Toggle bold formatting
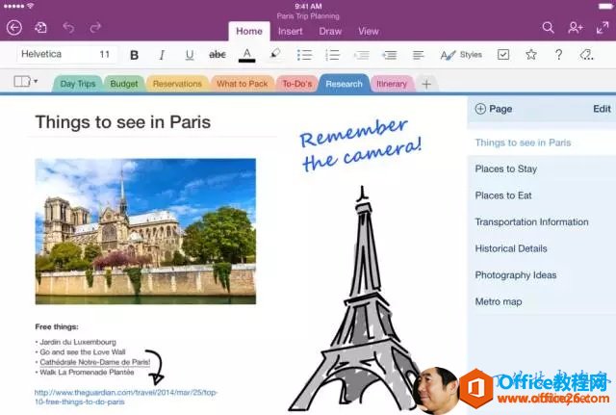The image size is (616, 415). 134,55
